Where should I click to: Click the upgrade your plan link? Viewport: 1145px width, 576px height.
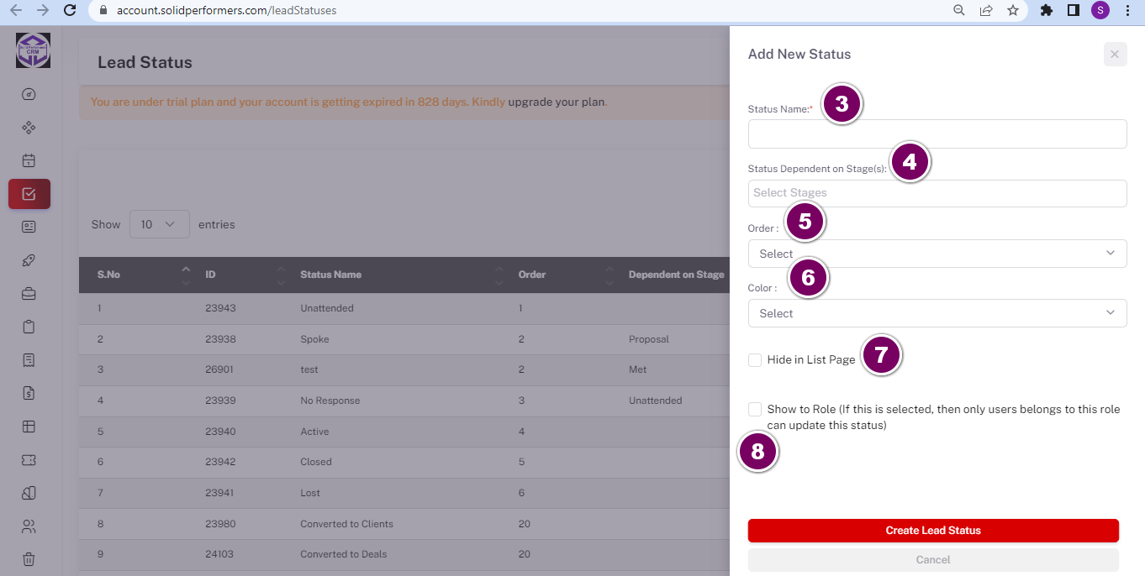556,102
